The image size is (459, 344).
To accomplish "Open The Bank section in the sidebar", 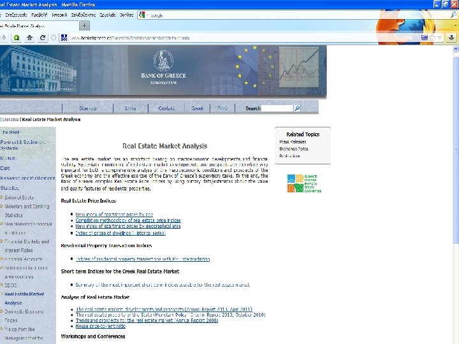I will (x=10, y=133).
